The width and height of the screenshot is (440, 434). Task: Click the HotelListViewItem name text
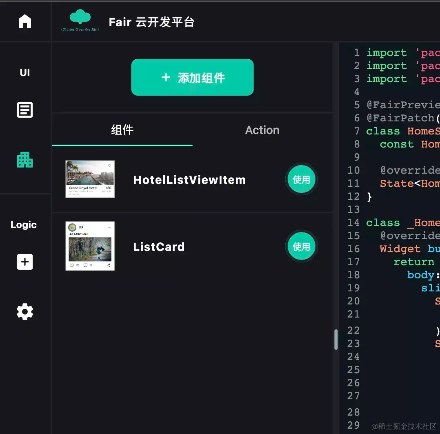pyautogui.click(x=189, y=180)
